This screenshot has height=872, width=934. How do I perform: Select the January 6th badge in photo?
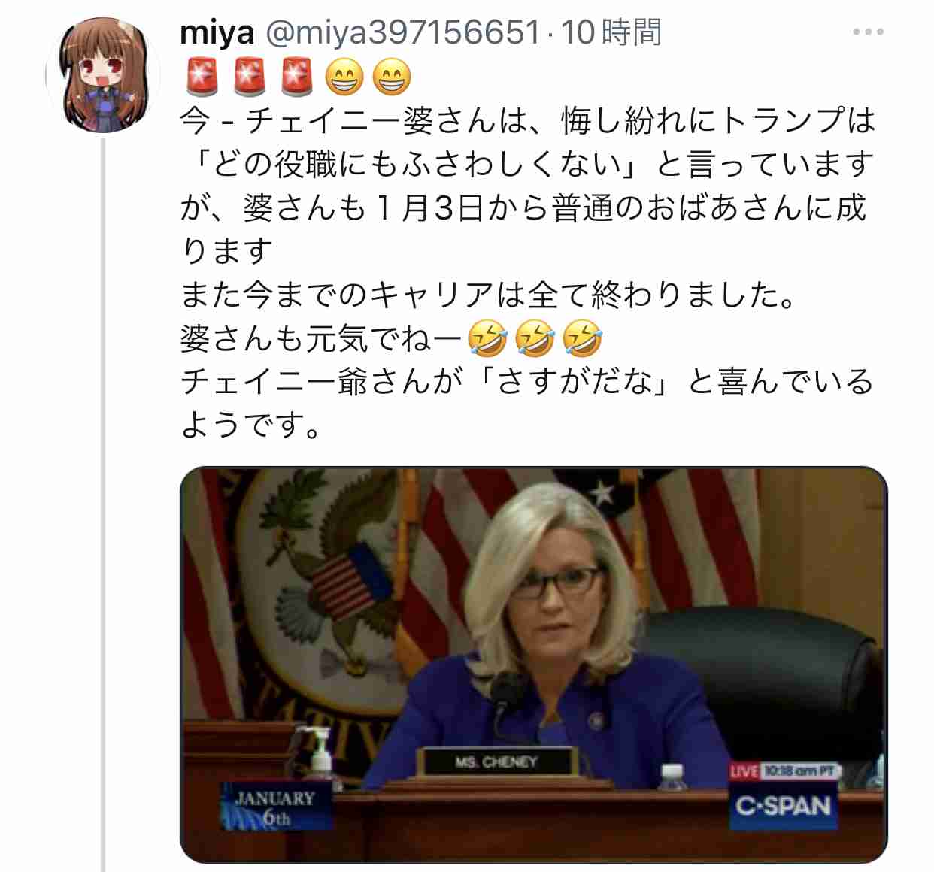pos(276,807)
